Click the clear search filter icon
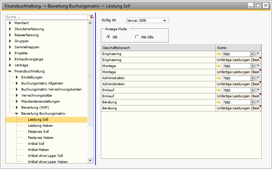Image resolution: width=272 pixels, height=169 pixels. (x=91, y=17)
